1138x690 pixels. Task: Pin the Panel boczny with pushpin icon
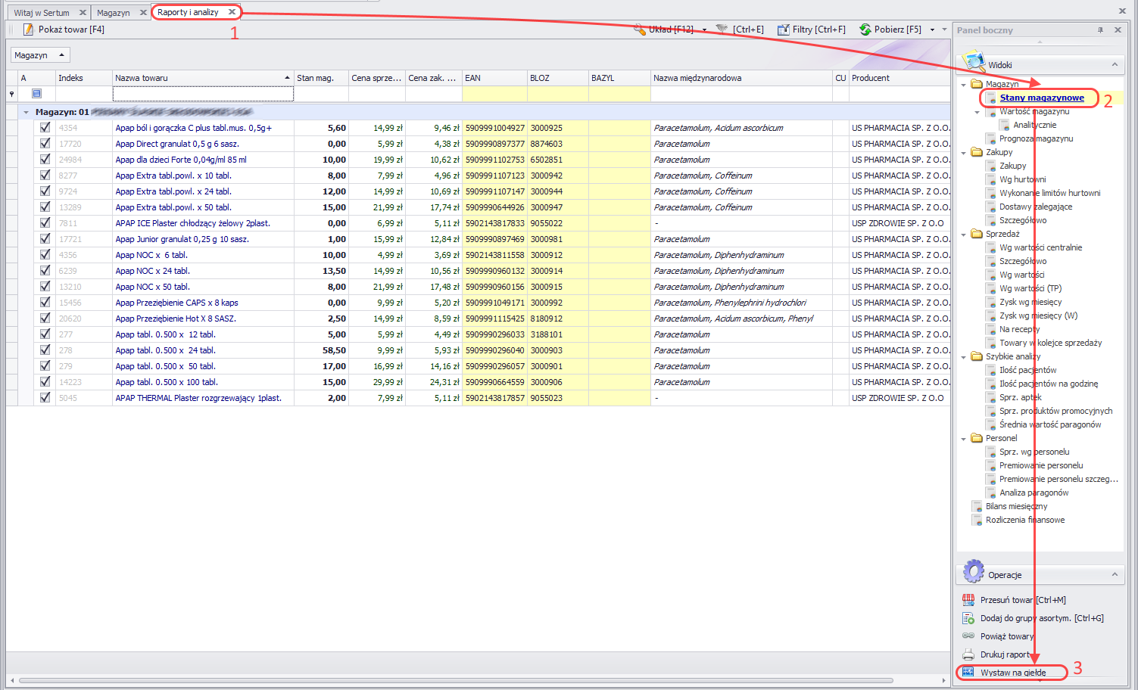(1100, 30)
